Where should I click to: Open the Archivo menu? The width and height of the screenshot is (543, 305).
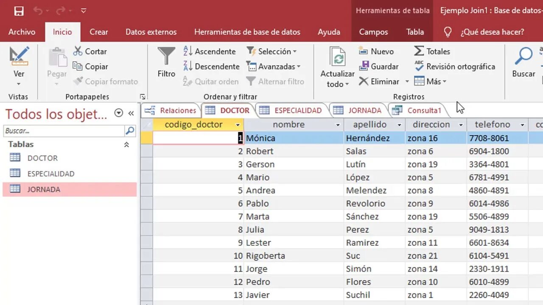click(22, 32)
